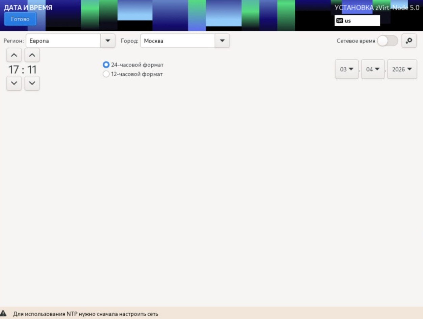Click the Москва city input field
Viewport: 423px width, 319px height.
coord(178,41)
